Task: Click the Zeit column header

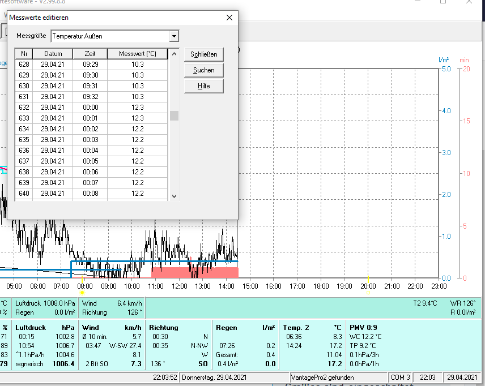Action: 90,54
